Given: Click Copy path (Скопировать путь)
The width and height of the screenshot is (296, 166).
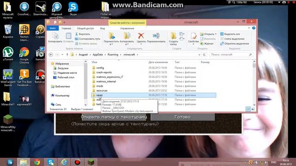Looking at the screenshot, I should click(x=87, y=39).
